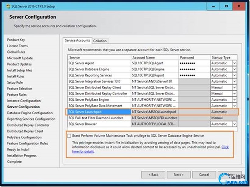Click password field for SQL Server Reporting Services
This screenshot has height=187, width=250.
click(x=194, y=75)
